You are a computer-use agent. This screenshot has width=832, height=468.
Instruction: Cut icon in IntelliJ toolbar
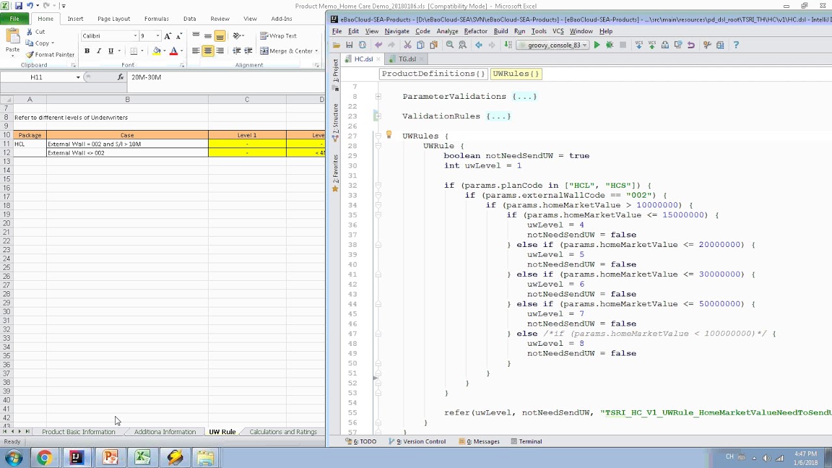[x=408, y=45]
